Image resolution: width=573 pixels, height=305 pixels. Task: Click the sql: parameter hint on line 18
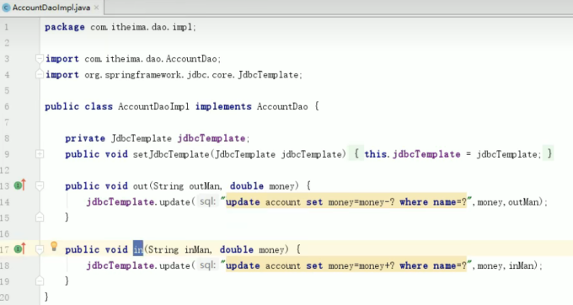(207, 265)
